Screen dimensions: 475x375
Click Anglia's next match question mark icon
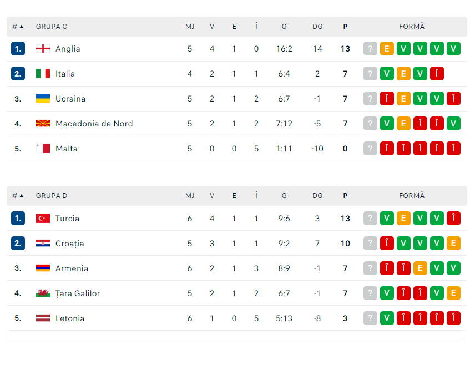[x=370, y=48]
